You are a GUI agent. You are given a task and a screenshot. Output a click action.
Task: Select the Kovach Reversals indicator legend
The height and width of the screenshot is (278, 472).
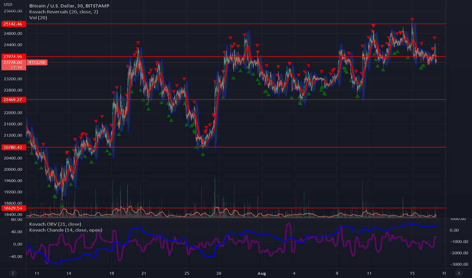63,12
